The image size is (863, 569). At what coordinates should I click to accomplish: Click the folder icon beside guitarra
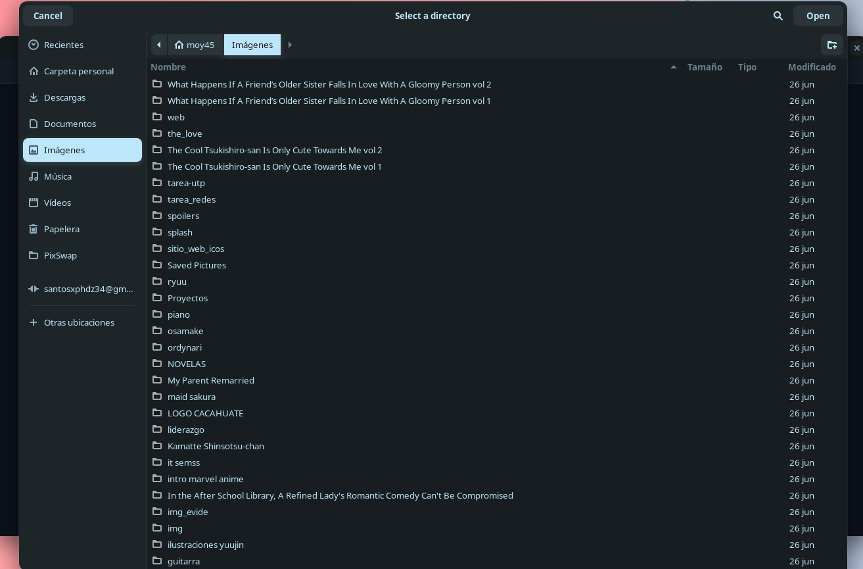(157, 561)
